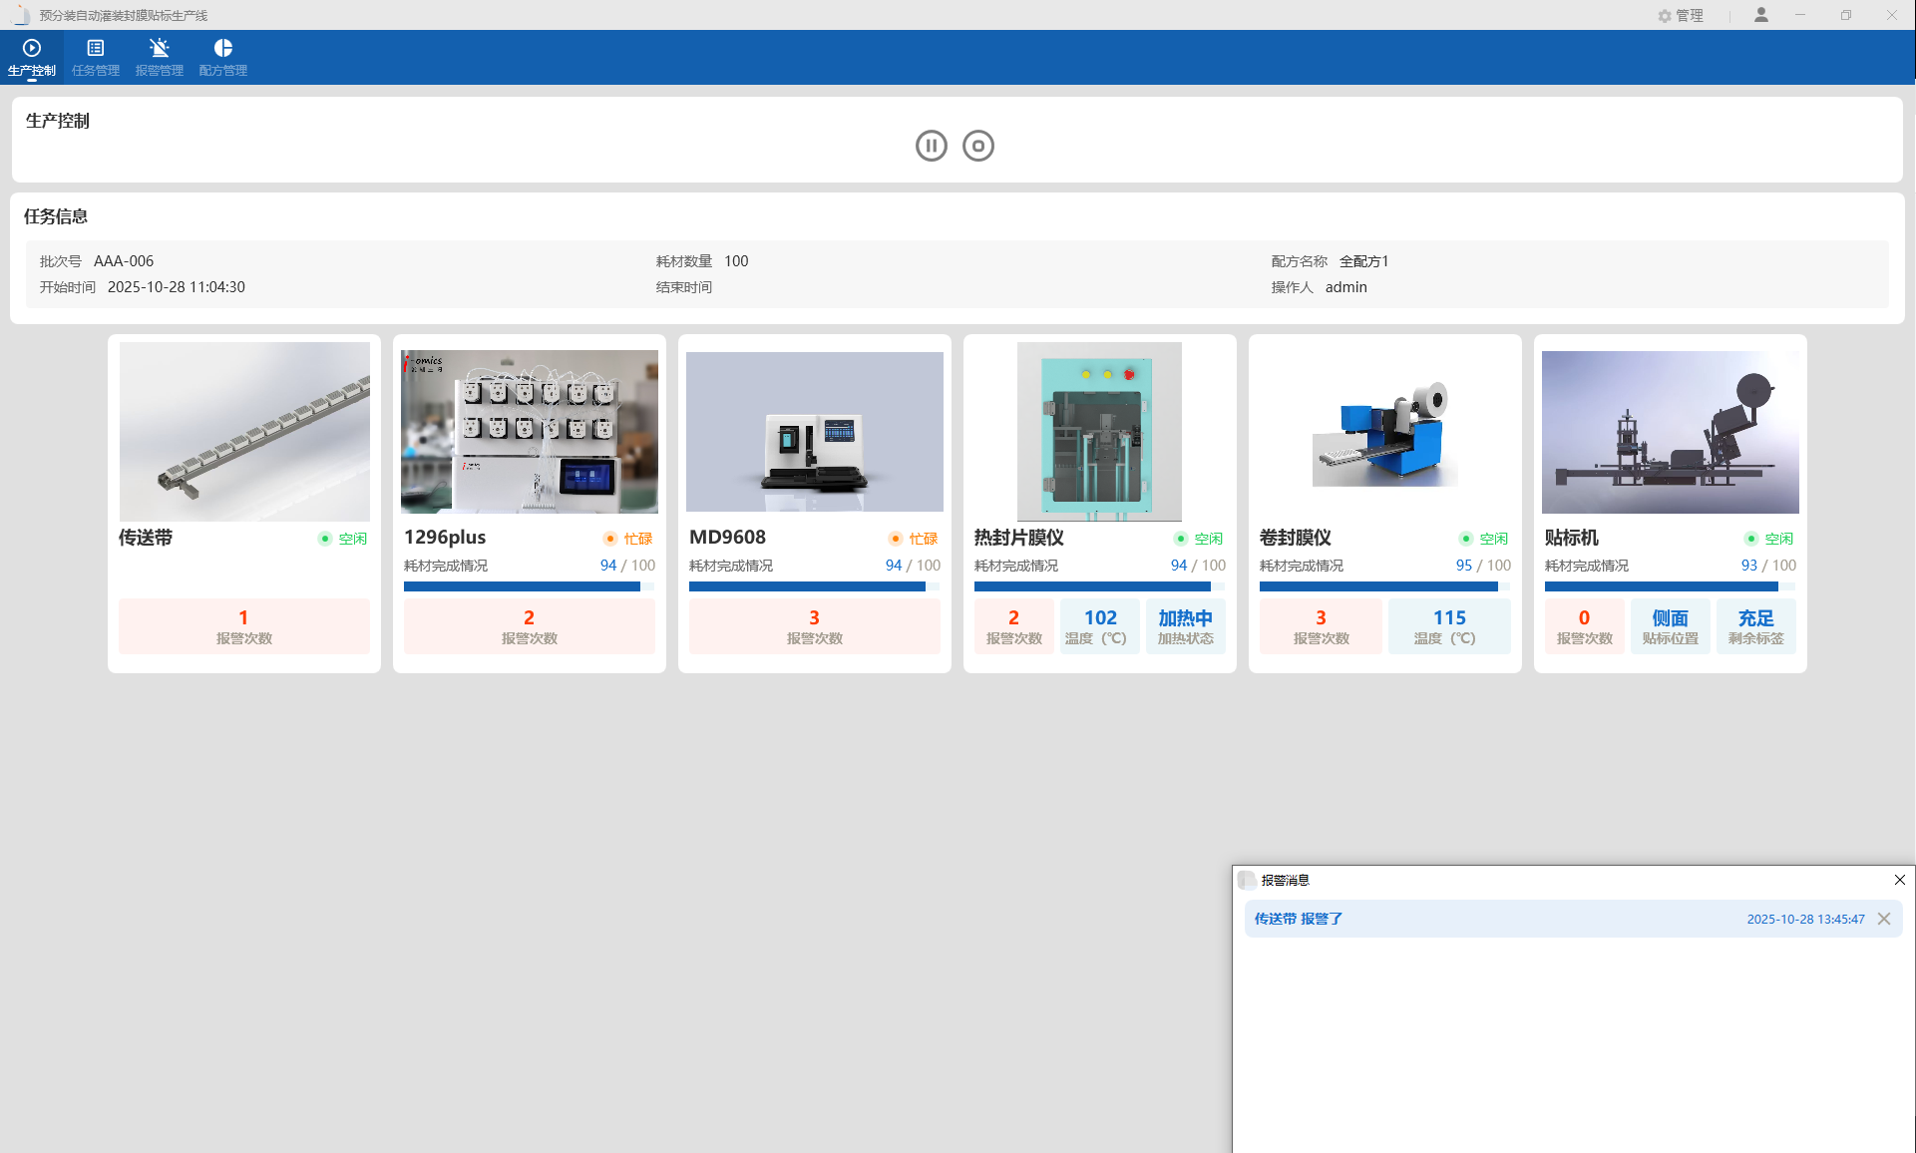Dismiss the 传送带 alarm message
This screenshot has height=1153, width=1916.
click(1884, 919)
